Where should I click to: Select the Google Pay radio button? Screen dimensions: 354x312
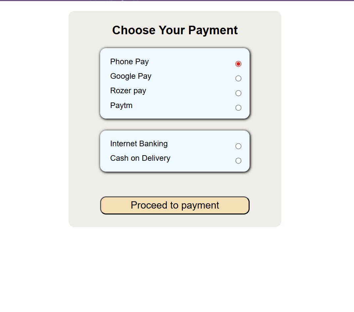pos(238,78)
